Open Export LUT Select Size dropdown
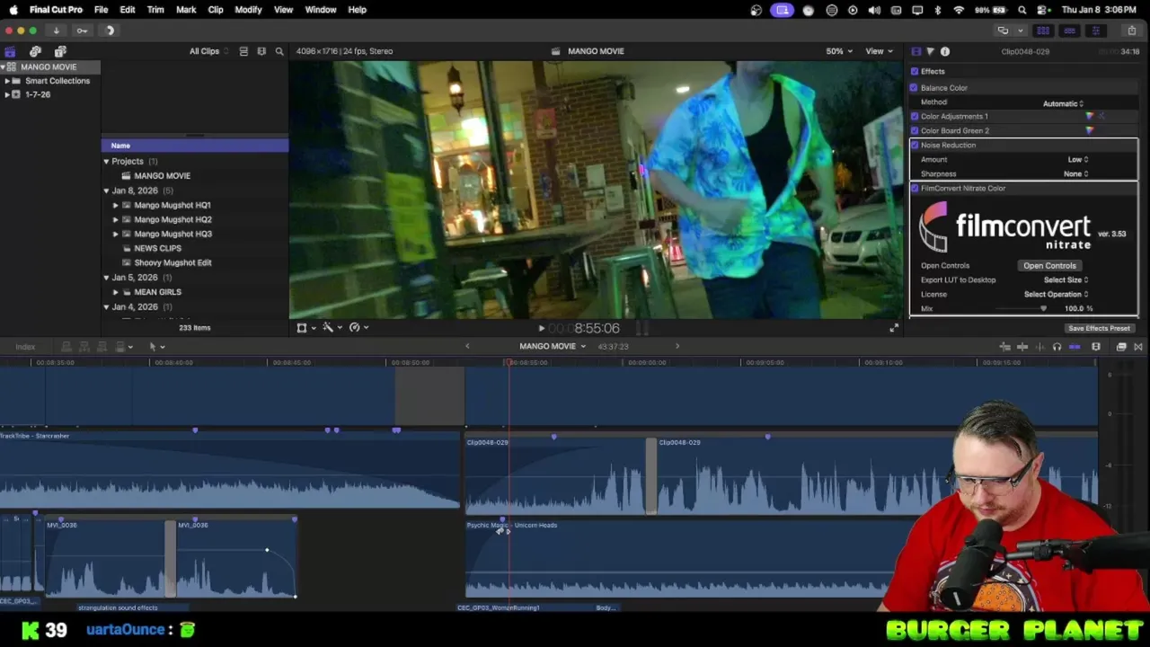Viewport: 1150px width, 647px height. coord(1066,279)
